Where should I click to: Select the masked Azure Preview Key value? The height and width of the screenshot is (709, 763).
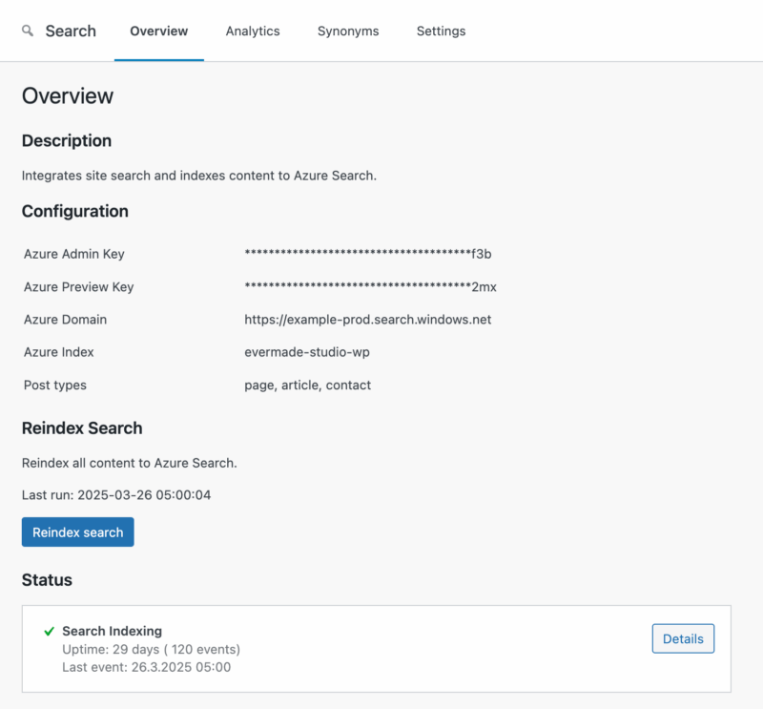370,287
